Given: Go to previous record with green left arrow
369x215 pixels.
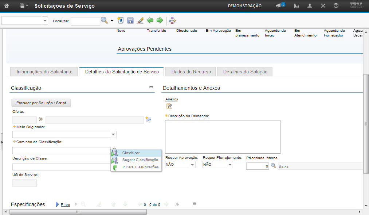Looking at the screenshot, I should coord(150,20).
